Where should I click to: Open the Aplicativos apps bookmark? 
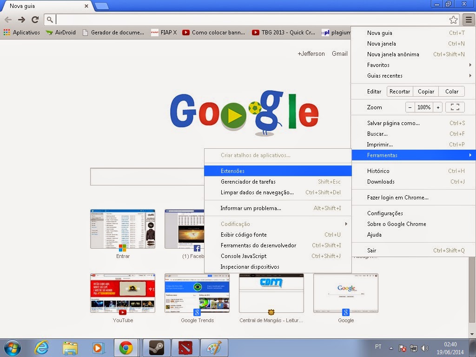(22, 33)
